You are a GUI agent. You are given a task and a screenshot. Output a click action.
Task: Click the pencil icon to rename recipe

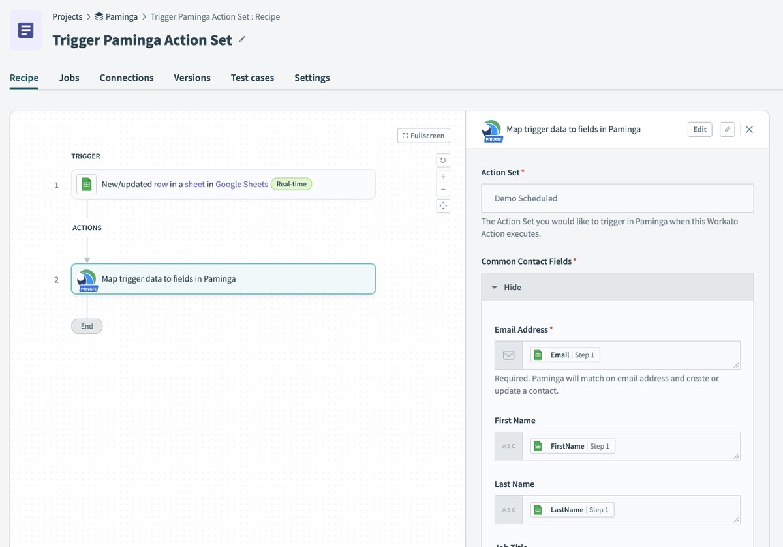242,40
